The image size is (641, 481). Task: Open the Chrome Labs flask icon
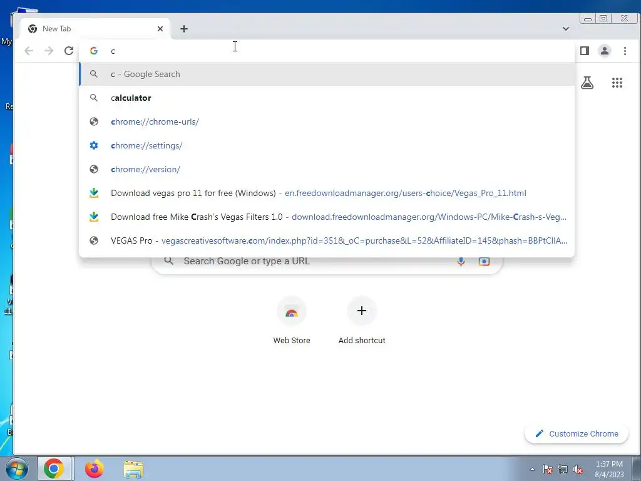tap(587, 83)
